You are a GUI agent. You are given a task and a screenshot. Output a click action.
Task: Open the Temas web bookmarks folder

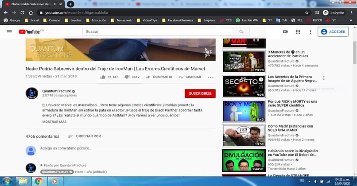tap(121, 20)
